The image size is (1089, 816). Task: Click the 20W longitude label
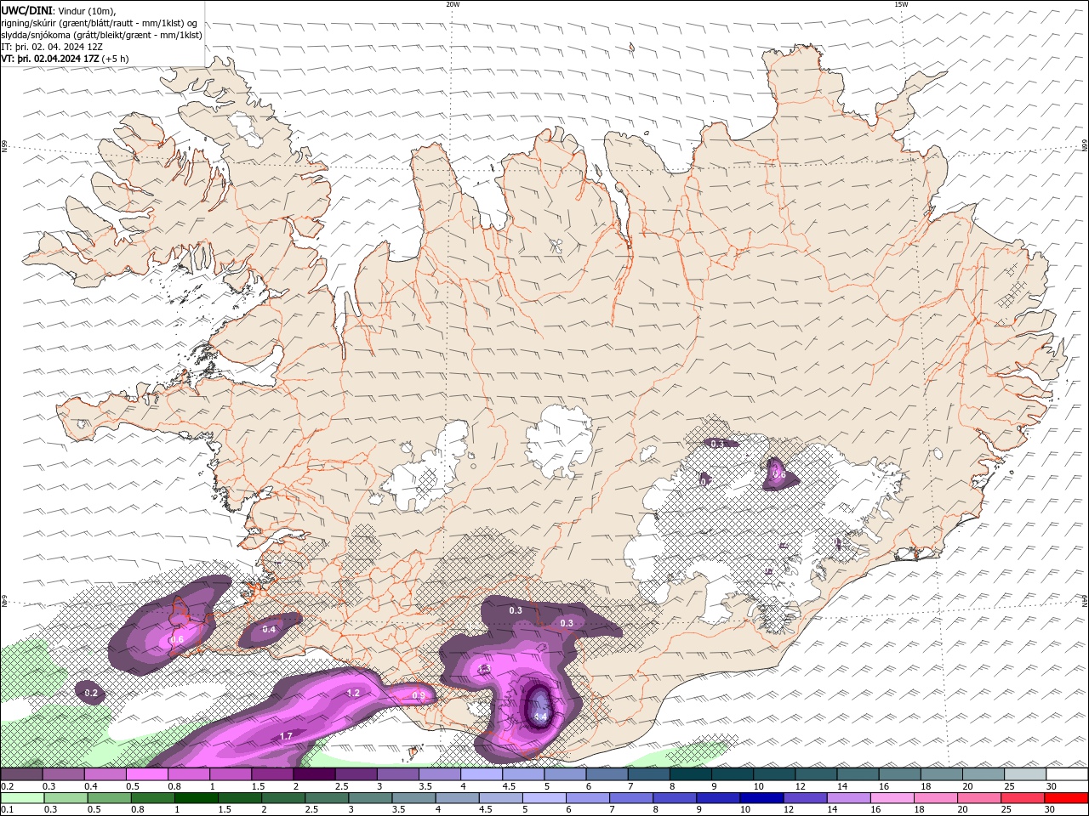click(x=453, y=4)
